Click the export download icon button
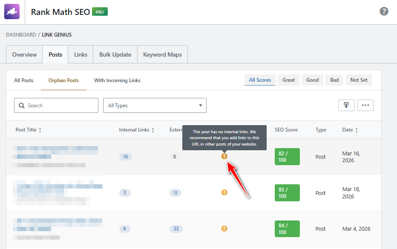 click(346, 105)
